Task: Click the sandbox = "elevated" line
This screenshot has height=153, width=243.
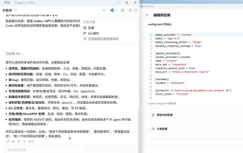Action: tap(170, 83)
